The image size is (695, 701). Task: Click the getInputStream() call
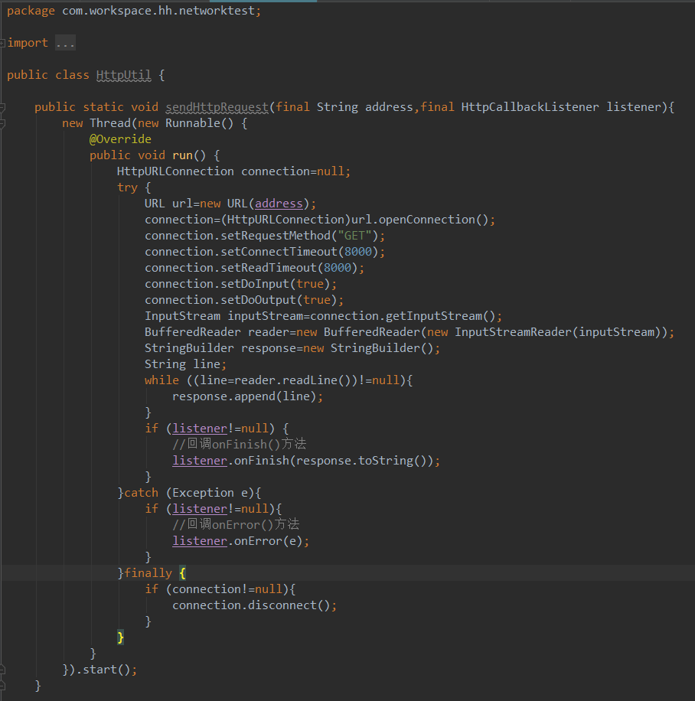pos(441,317)
